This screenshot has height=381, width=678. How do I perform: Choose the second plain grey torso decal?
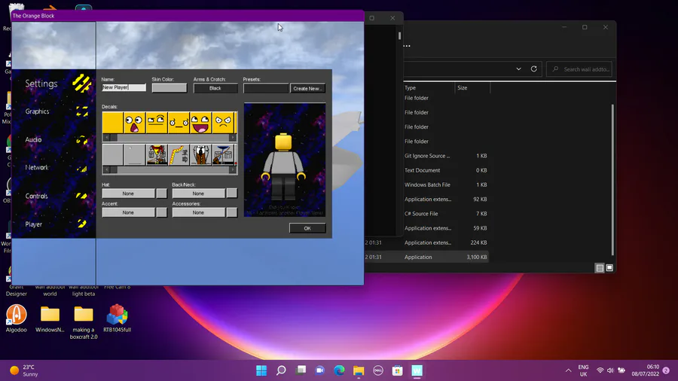point(135,154)
